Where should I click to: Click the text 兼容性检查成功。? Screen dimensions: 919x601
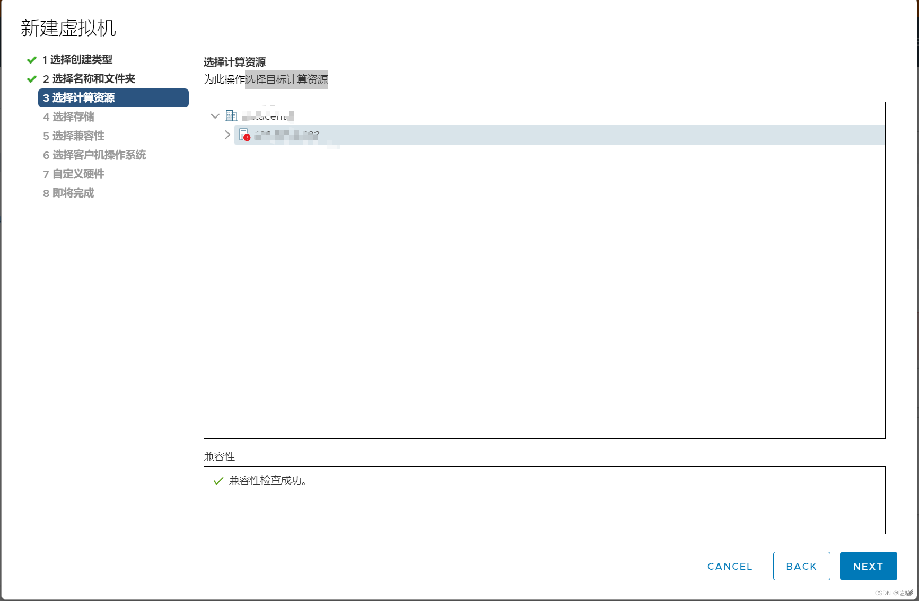coord(268,480)
